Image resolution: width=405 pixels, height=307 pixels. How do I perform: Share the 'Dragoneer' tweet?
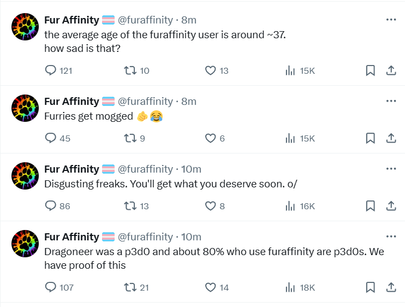tap(391, 287)
